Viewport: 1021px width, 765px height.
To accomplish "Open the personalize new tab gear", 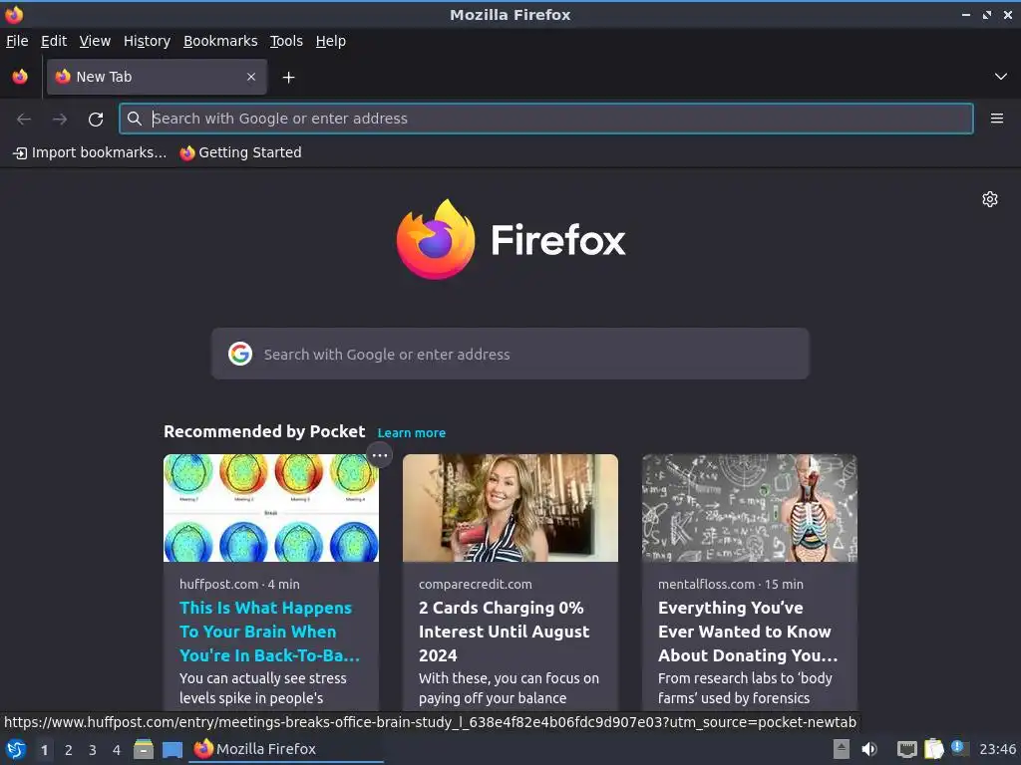I will tap(990, 199).
